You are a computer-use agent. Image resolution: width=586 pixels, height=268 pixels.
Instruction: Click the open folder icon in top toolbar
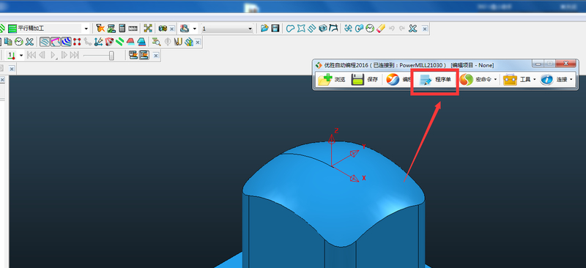point(264,28)
